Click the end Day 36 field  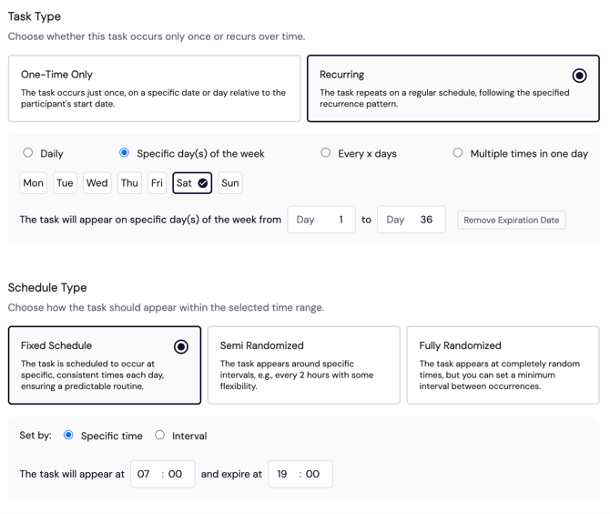point(412,220)
